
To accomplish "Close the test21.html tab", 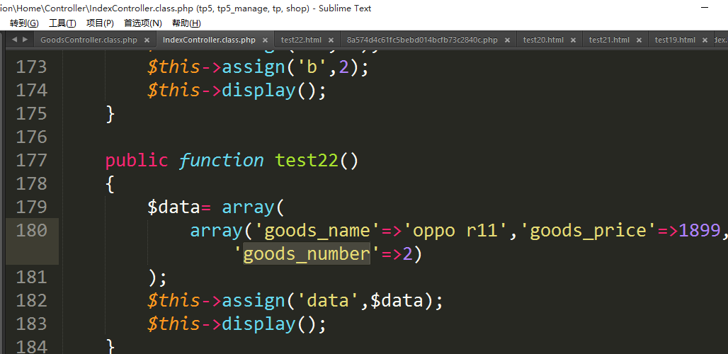I will tap(639, 40).
